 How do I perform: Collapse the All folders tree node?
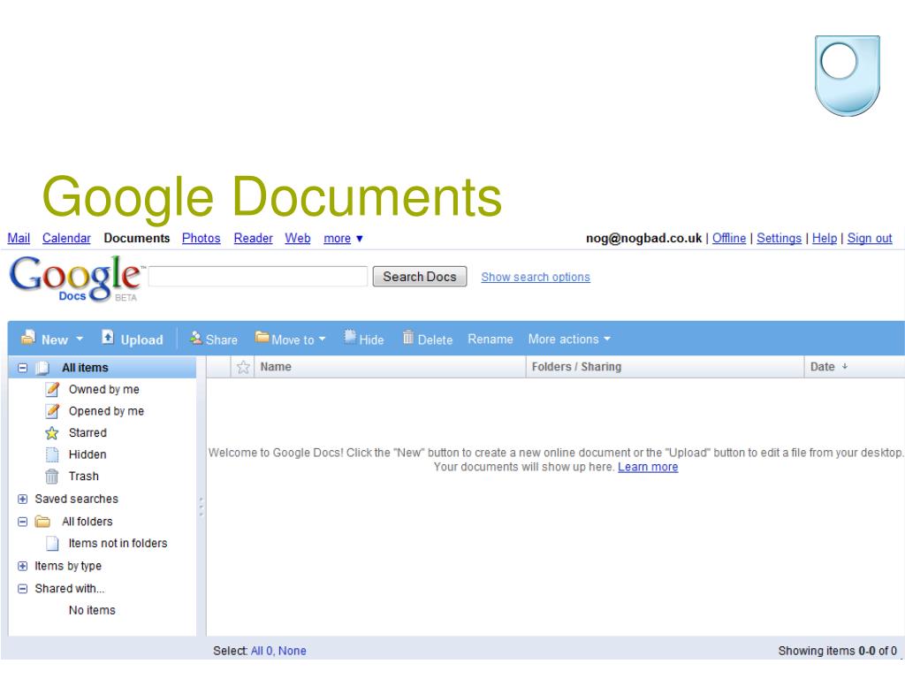(x=22, y=522)
